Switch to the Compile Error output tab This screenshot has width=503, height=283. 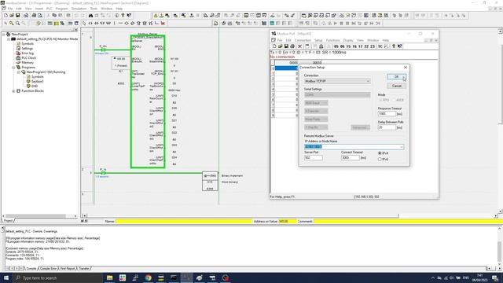[x=49, y=268]
